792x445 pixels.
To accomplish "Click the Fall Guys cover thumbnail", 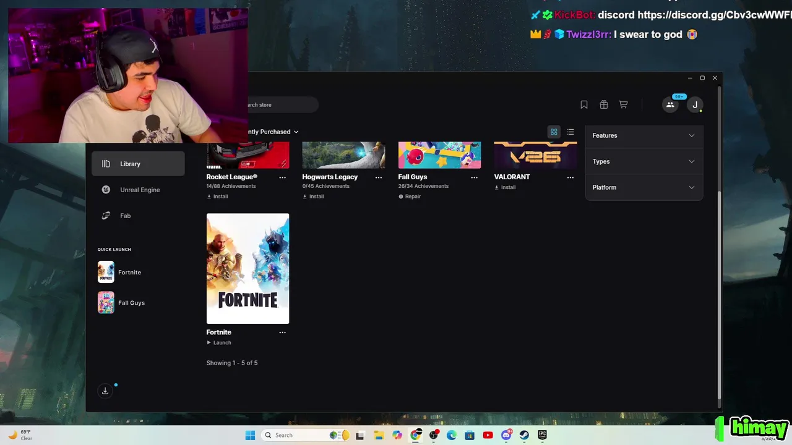I will [439, 155].
